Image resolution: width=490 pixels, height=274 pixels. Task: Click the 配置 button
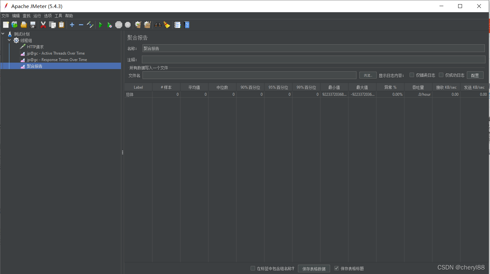[x=475, y=75]
